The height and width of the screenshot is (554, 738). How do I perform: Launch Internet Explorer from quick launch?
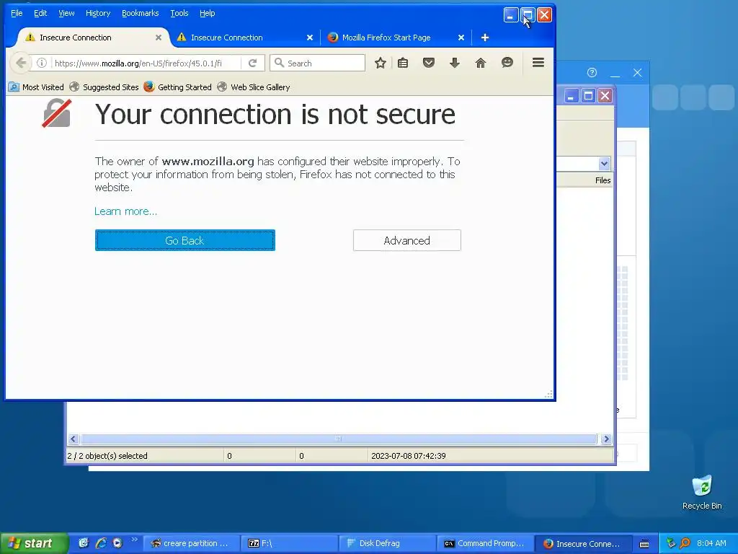coord(101,543)
